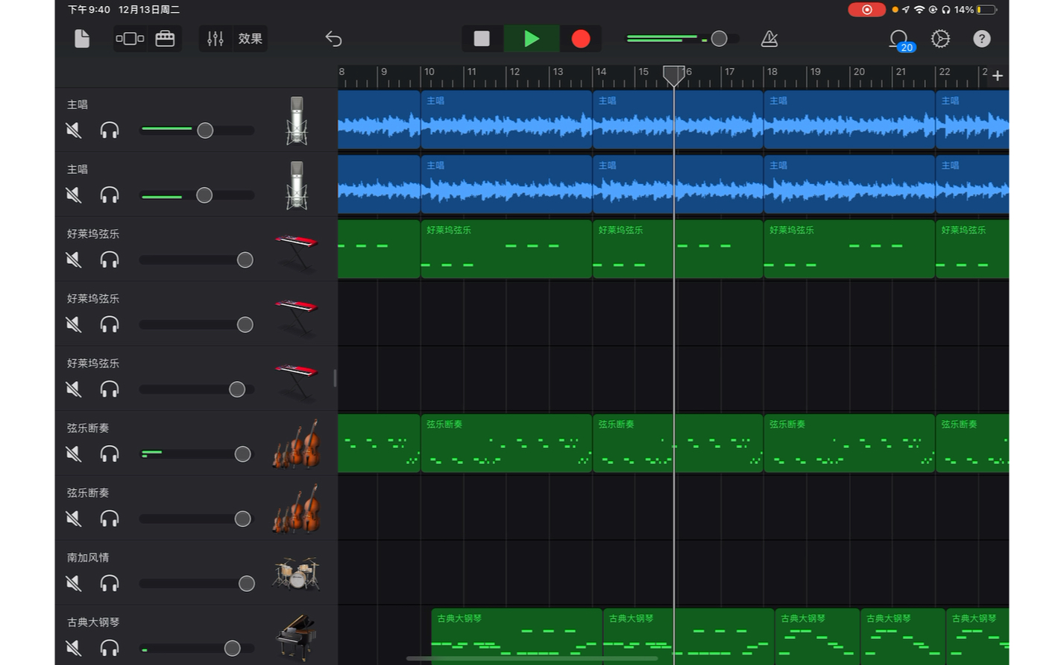Screen dimensions: 1064x665
Task: Solo the top 好莱坞弦乐 strings track
Action: (x=110, y=259)
